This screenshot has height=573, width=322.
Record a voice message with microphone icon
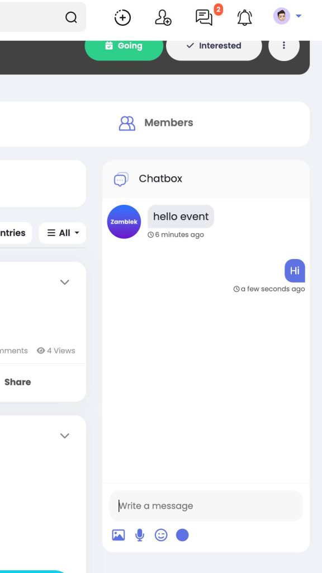coord(139,535)
